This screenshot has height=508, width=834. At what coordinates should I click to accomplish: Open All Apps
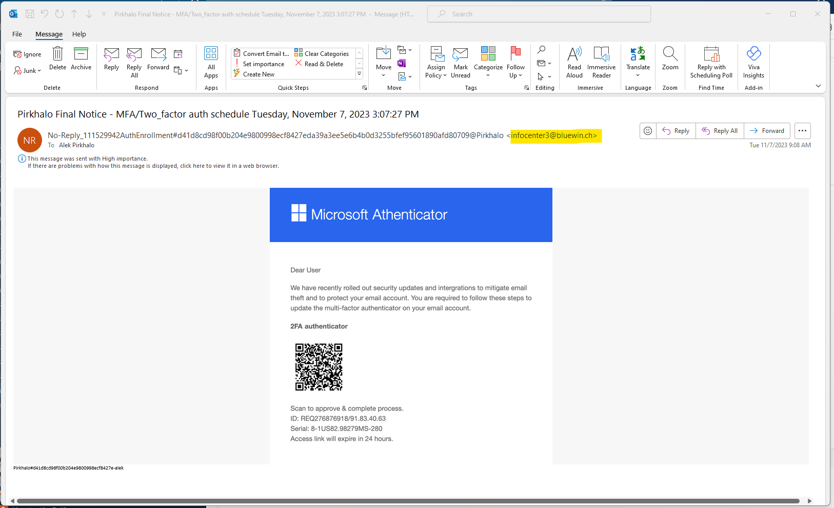point(211,62)
